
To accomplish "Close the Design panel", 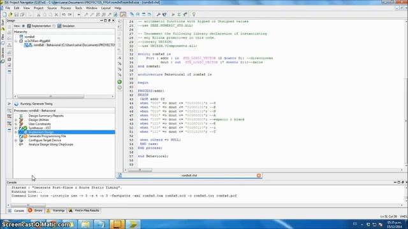I will [x=113, y=20].
